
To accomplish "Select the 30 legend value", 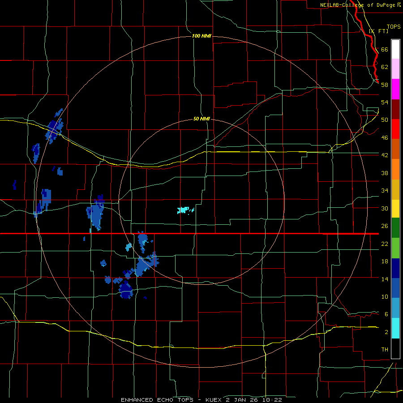I will [x=385, y=208].
